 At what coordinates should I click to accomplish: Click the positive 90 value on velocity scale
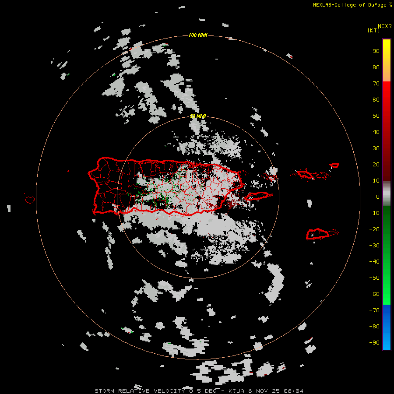pyautogui.click(x=376, y=51)
